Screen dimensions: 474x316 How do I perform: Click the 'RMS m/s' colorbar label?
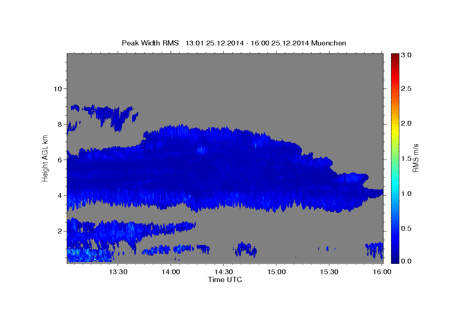[x=416, y=158]
